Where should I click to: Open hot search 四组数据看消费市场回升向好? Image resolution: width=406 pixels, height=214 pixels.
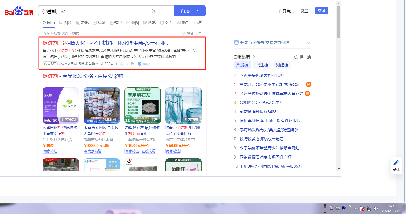point(266,157)
